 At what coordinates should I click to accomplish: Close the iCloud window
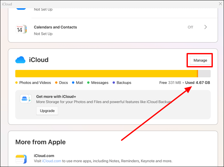point(220,4)
